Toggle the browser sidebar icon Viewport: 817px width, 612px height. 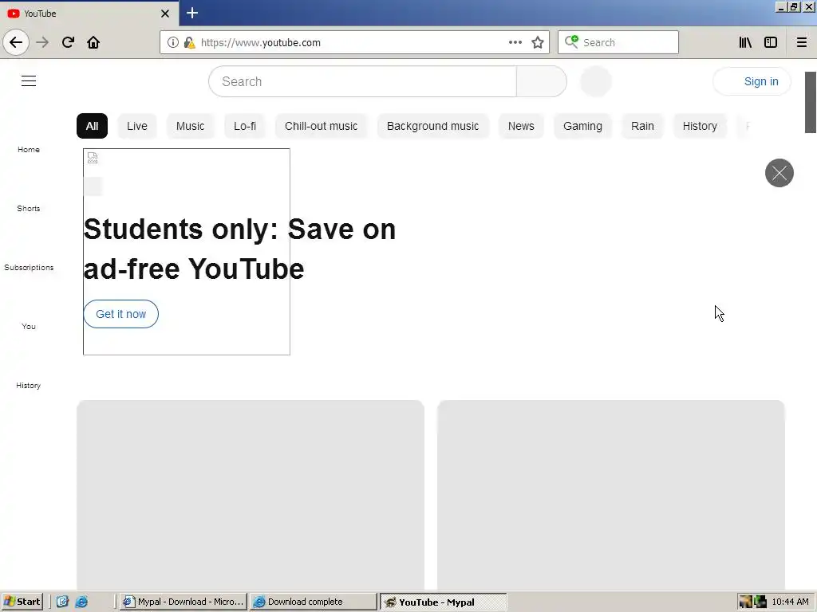point(771,42)
